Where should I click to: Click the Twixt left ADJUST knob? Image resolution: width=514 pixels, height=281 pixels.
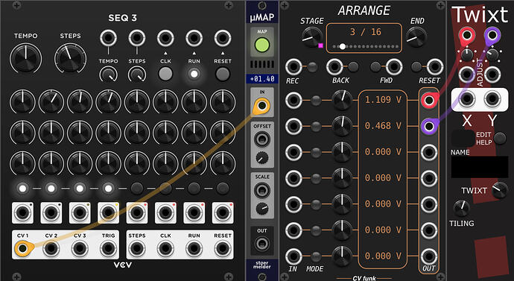coord(467,54)
